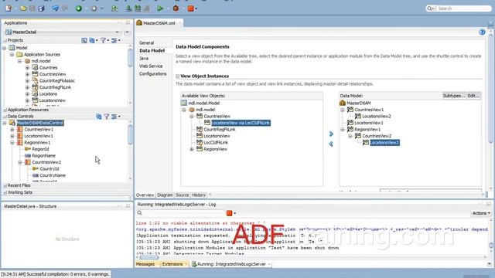Click Projects panel working sets icon
Screen dimensions: 495x278
coord(92,40)
